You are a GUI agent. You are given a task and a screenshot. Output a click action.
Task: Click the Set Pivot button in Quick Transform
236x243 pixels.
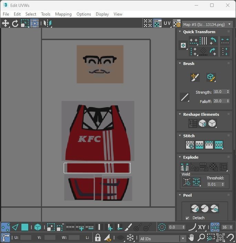coord(183,45)
